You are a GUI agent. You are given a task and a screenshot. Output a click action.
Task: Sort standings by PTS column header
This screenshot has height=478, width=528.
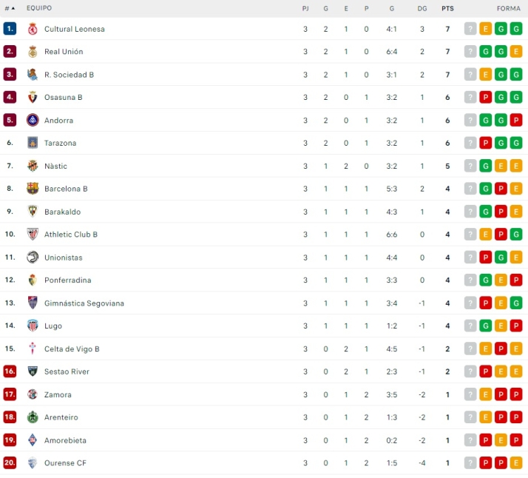pyautogui.click(x=447, y=8)
